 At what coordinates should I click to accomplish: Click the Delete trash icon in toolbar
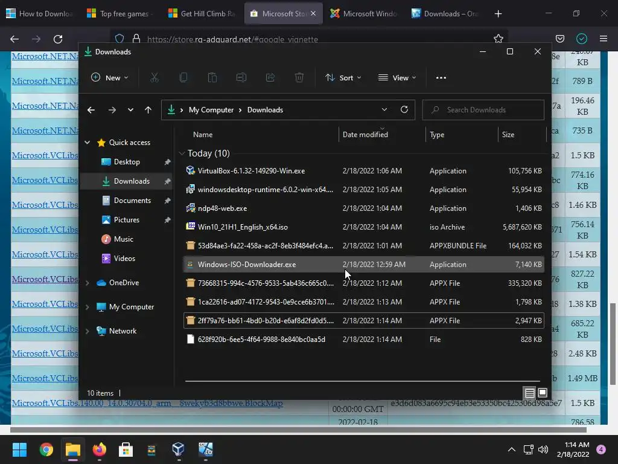pyautogui.click(x=299, y=78)
